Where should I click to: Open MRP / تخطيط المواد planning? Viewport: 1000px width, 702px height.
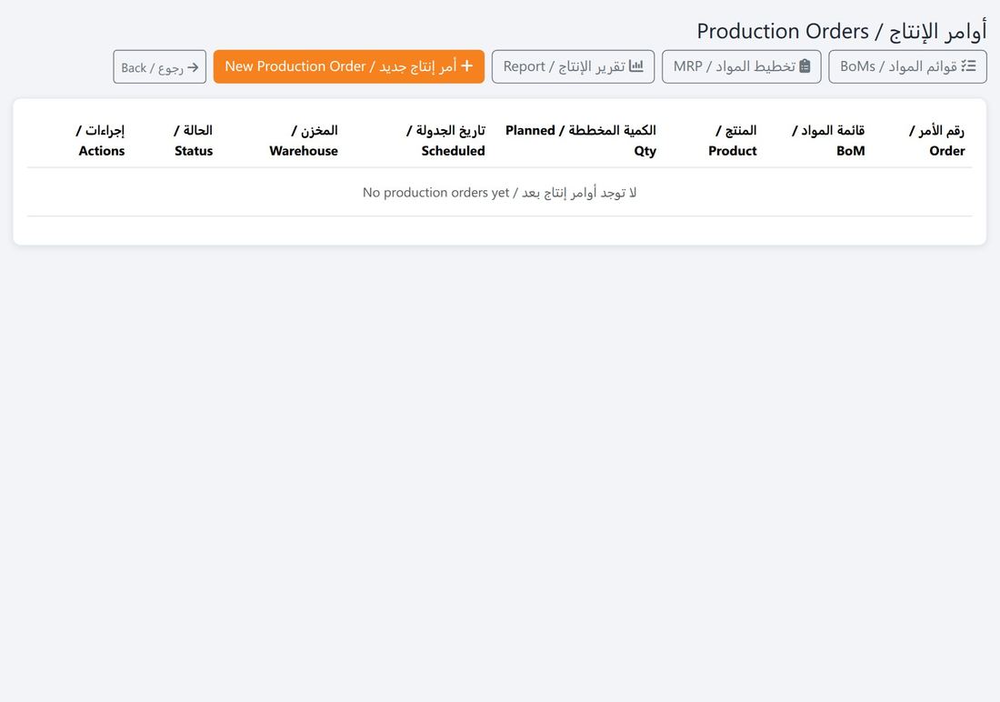coord(741,66)
